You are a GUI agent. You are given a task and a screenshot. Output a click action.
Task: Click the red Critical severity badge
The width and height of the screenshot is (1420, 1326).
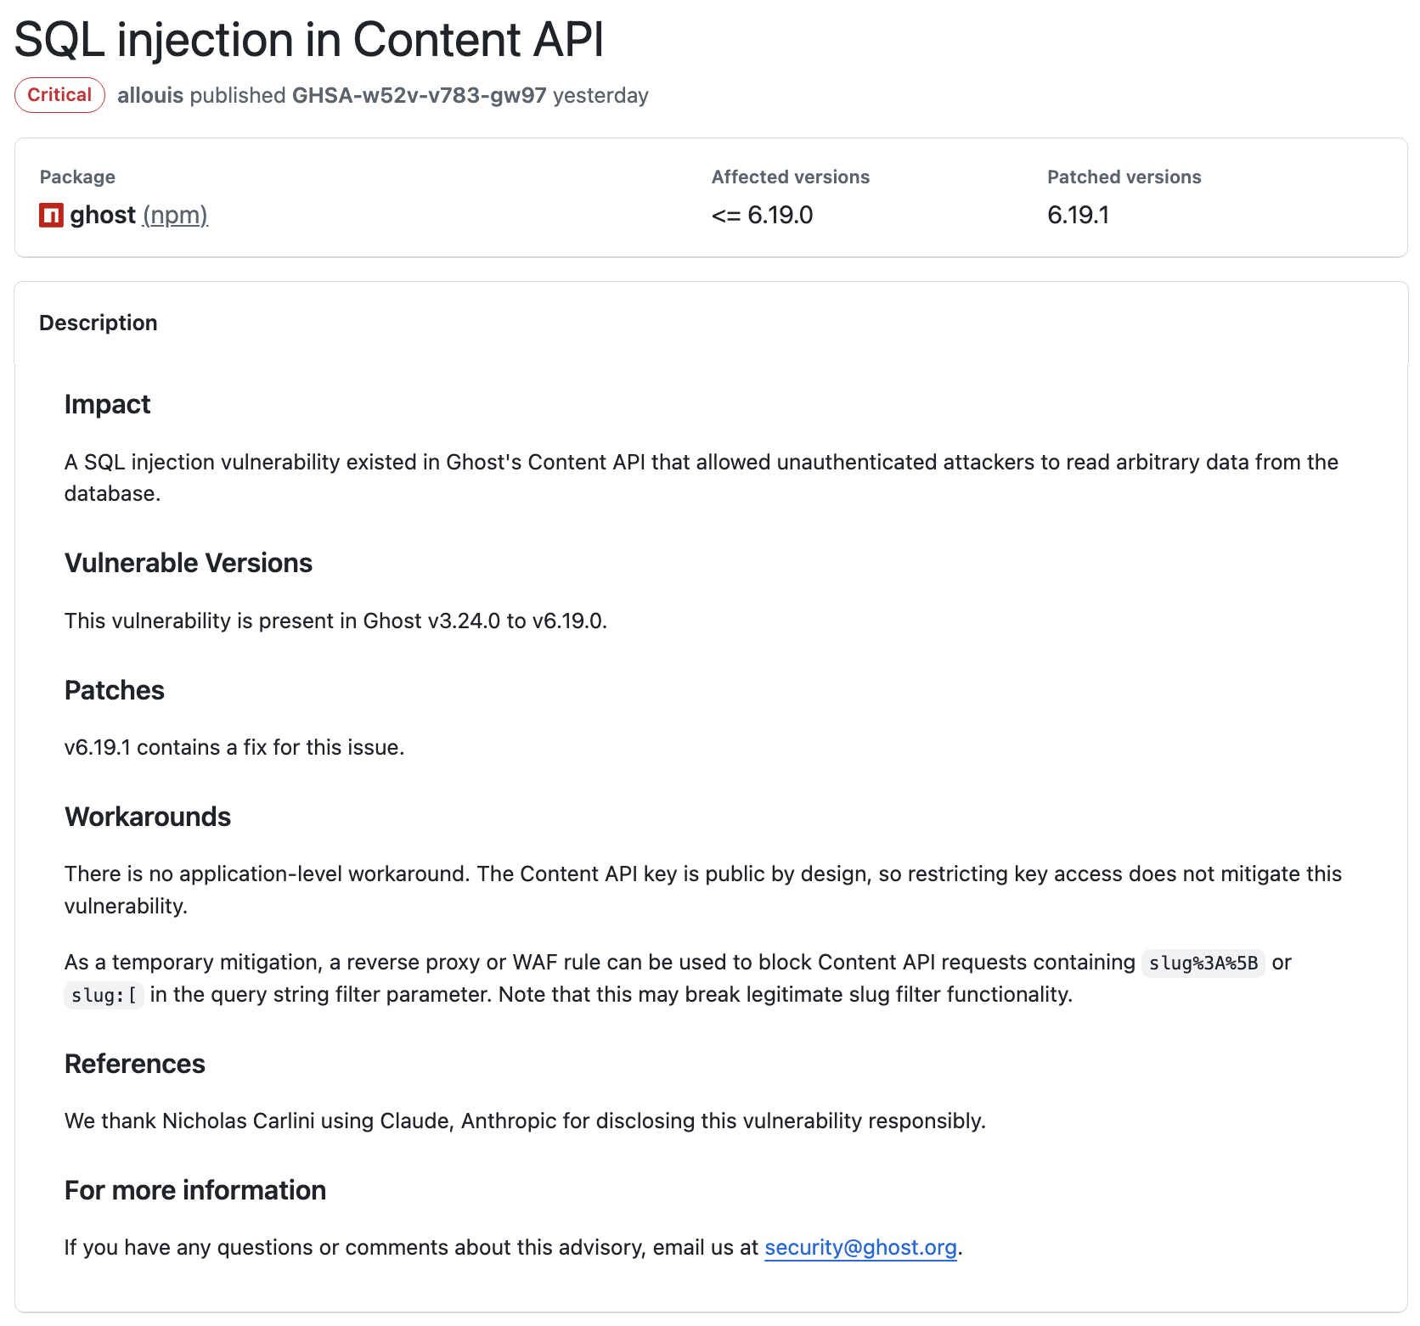pos(59,95)
